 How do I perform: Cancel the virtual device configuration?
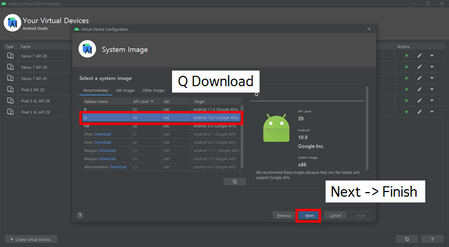click(335, 216)
